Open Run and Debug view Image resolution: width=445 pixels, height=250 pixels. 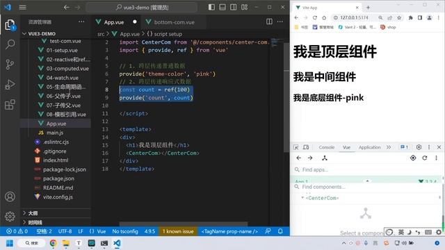[10, 85]
